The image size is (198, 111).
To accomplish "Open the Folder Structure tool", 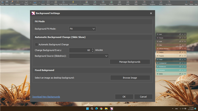I will (x=63, y=3).
